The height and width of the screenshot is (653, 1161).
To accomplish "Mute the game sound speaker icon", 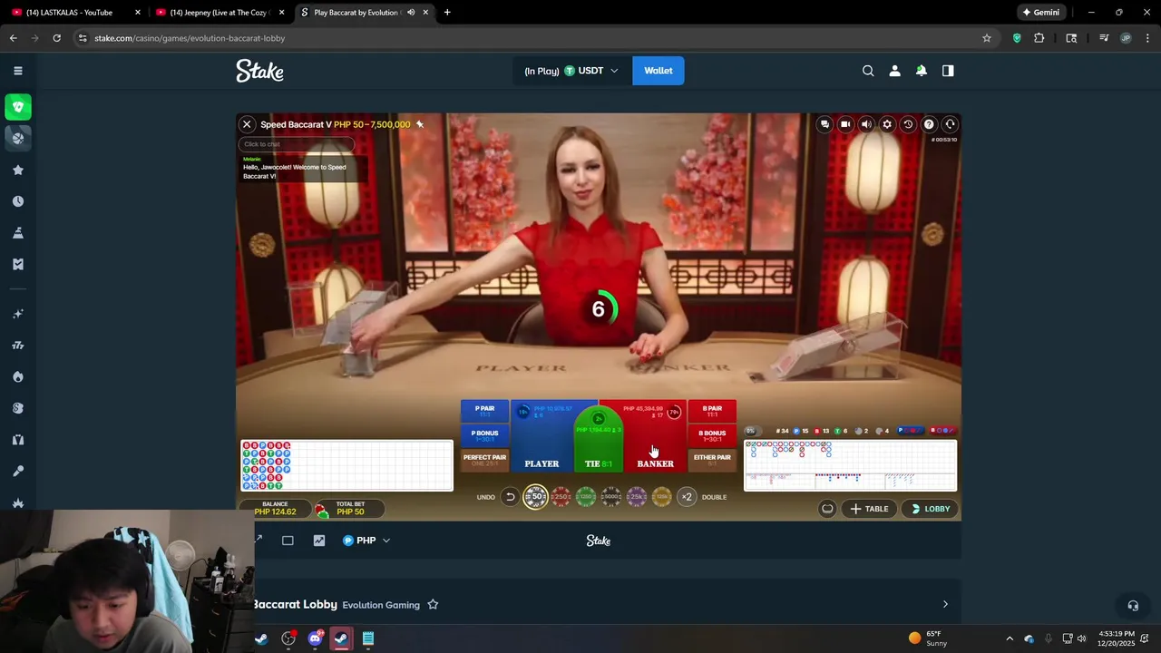I will coord(866,124).
